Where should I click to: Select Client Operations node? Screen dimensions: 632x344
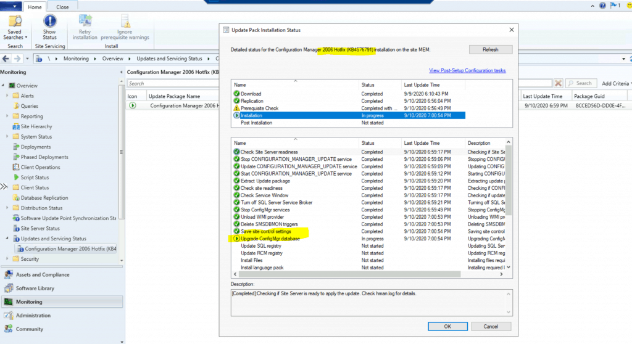click(40, 167)
